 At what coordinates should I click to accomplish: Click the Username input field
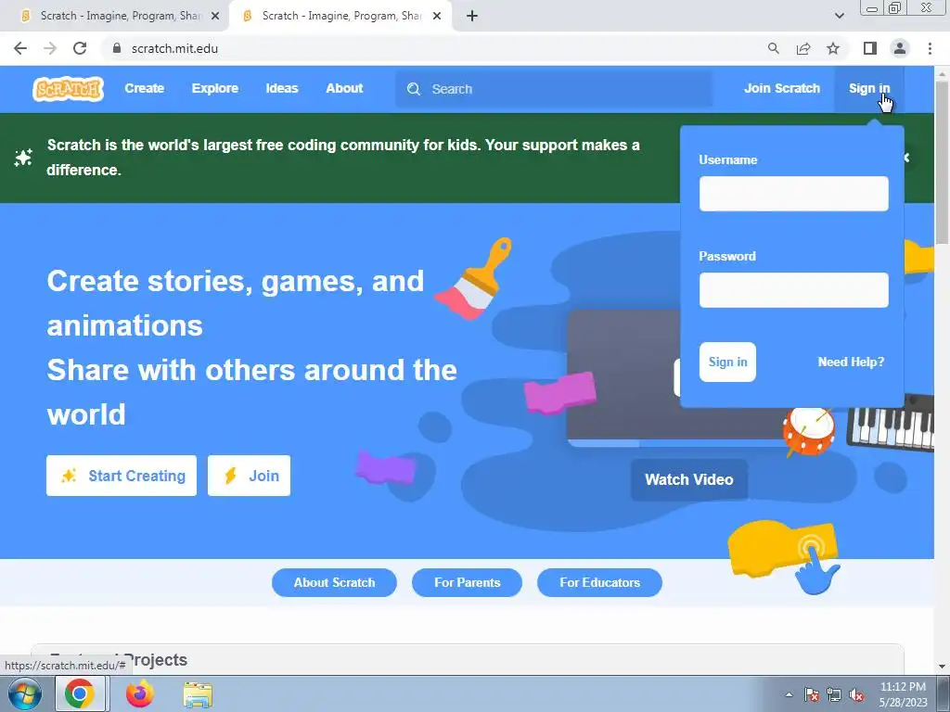(794, 194)
